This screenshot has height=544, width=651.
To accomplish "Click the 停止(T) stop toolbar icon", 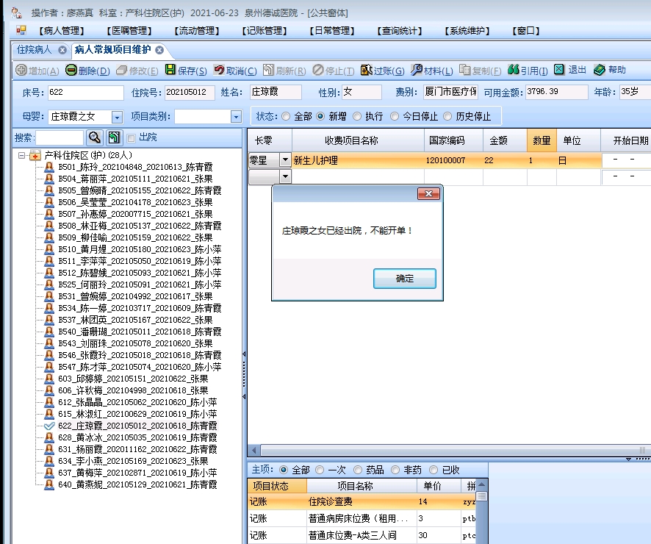I will (318, 70).
